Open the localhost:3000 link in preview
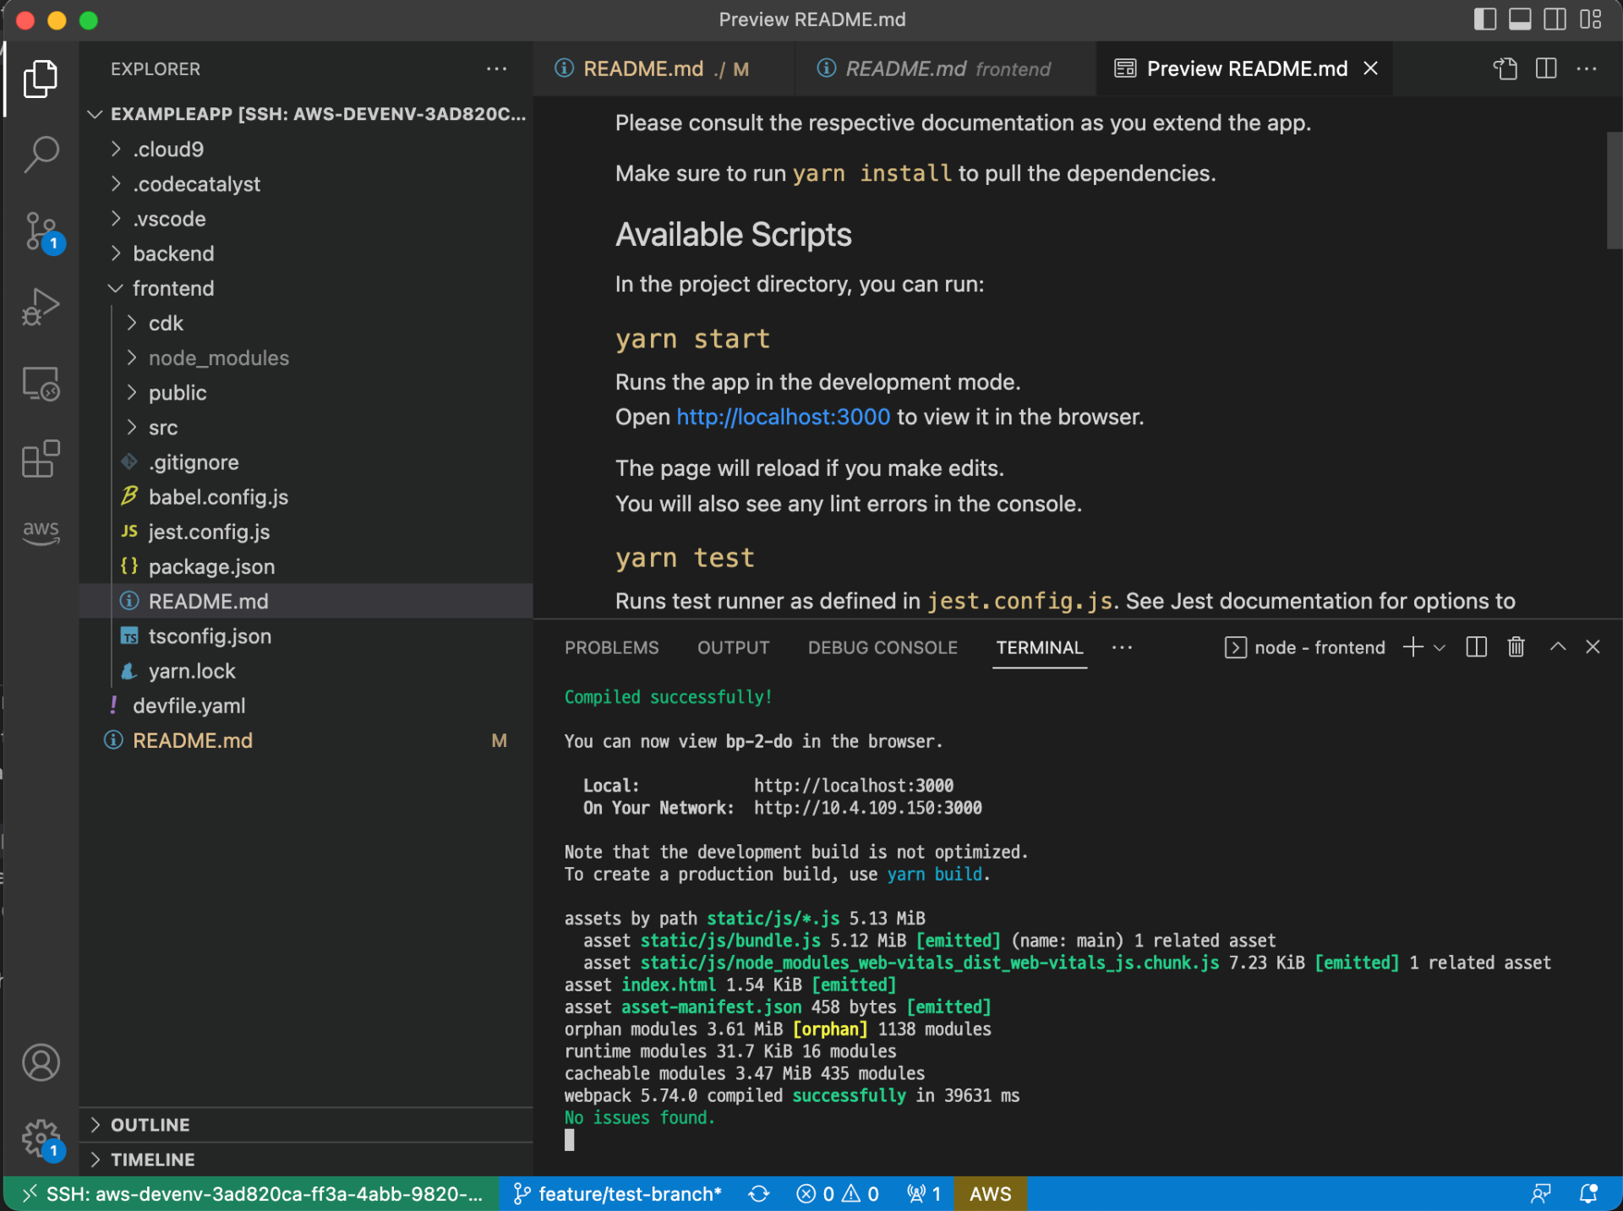This screenshot has width=1623, height=1211. tap(783, 417)
